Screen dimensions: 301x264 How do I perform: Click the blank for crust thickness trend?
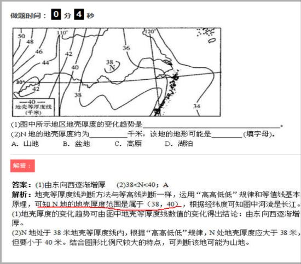[211, 125]
